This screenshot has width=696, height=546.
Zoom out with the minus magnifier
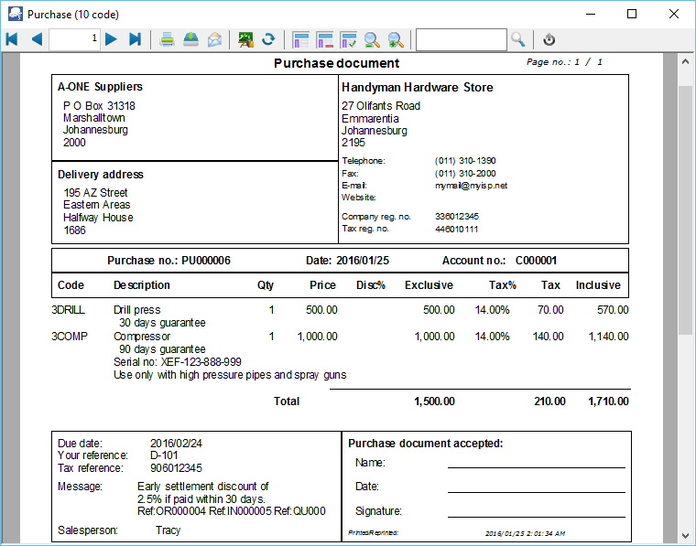pos(372,39)
